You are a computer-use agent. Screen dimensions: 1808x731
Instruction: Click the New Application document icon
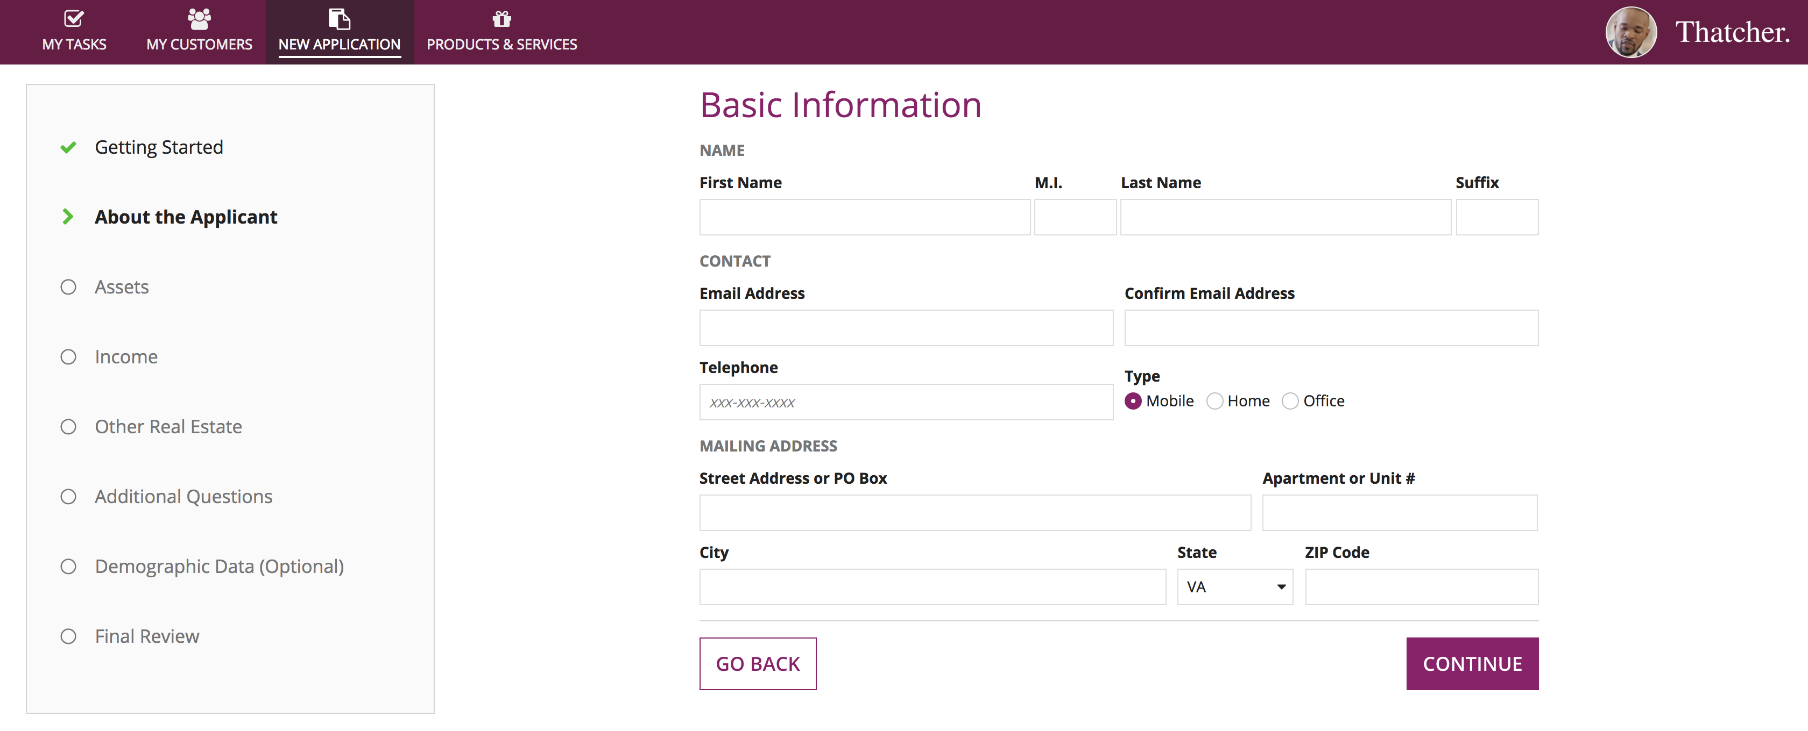[x=339, y=19]
